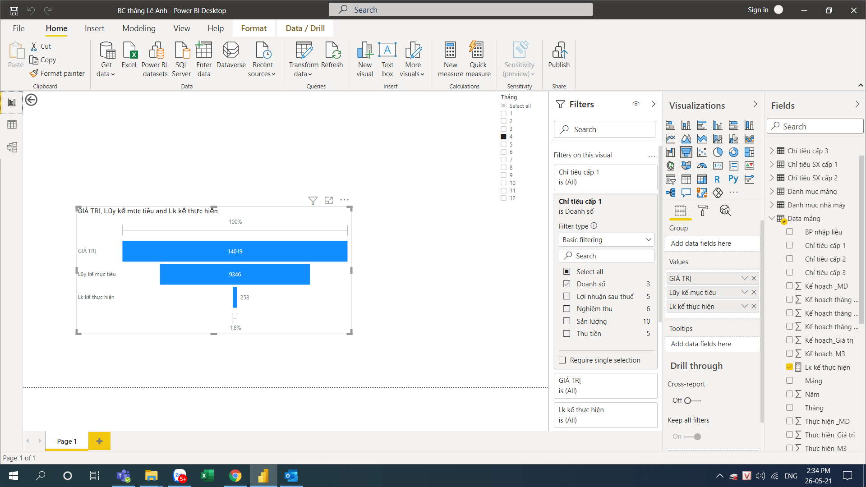Viewport: 866px width, 487px height.
Task: Choose the Scatter chart visualization icon
Action: click(702, 152)
